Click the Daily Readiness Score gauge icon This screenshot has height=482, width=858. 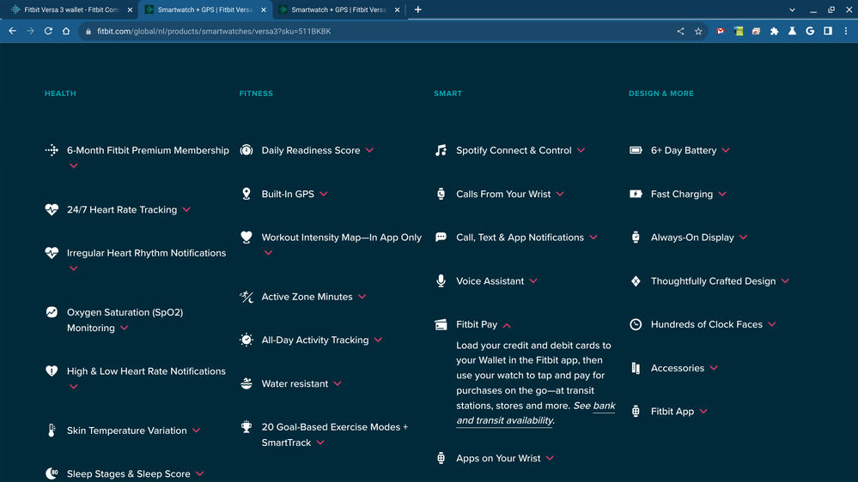tap(246, 150)
